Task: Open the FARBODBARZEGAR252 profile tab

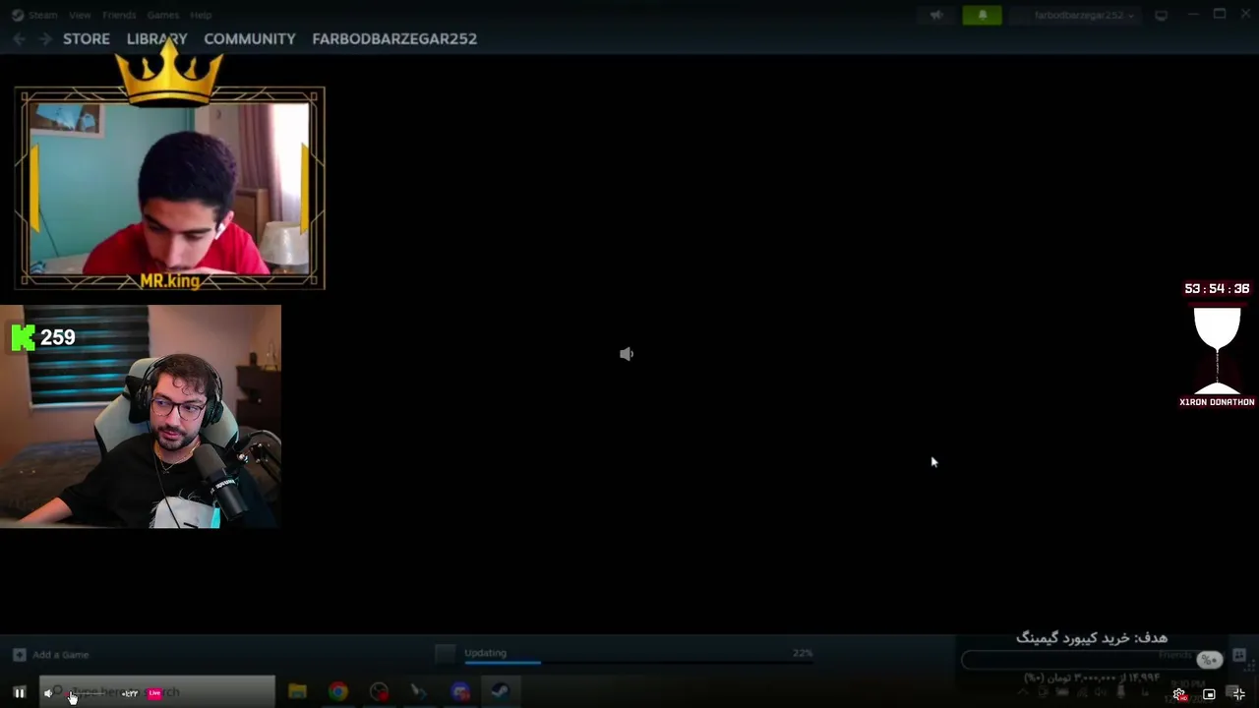Action: pyautogui.click(x=394, y=38)
